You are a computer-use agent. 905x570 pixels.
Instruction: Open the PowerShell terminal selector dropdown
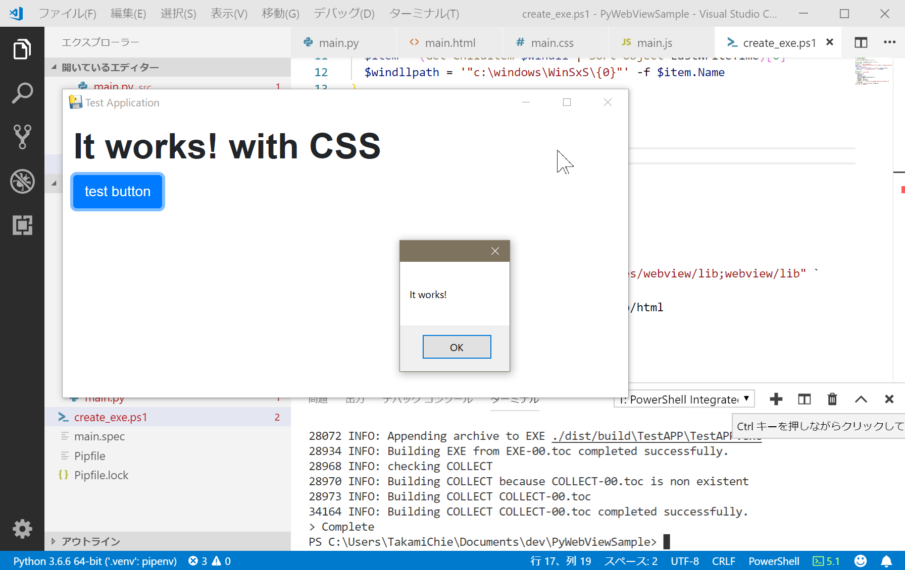684,400
